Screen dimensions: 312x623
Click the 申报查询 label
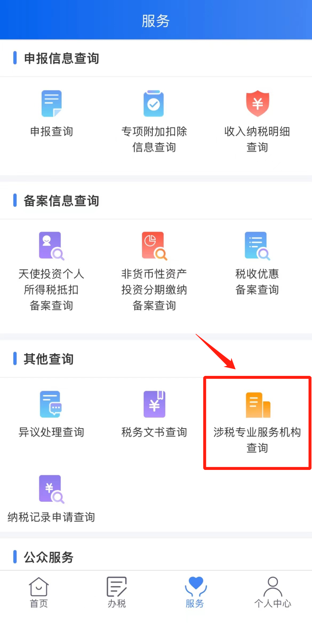[x=51, y=132]
